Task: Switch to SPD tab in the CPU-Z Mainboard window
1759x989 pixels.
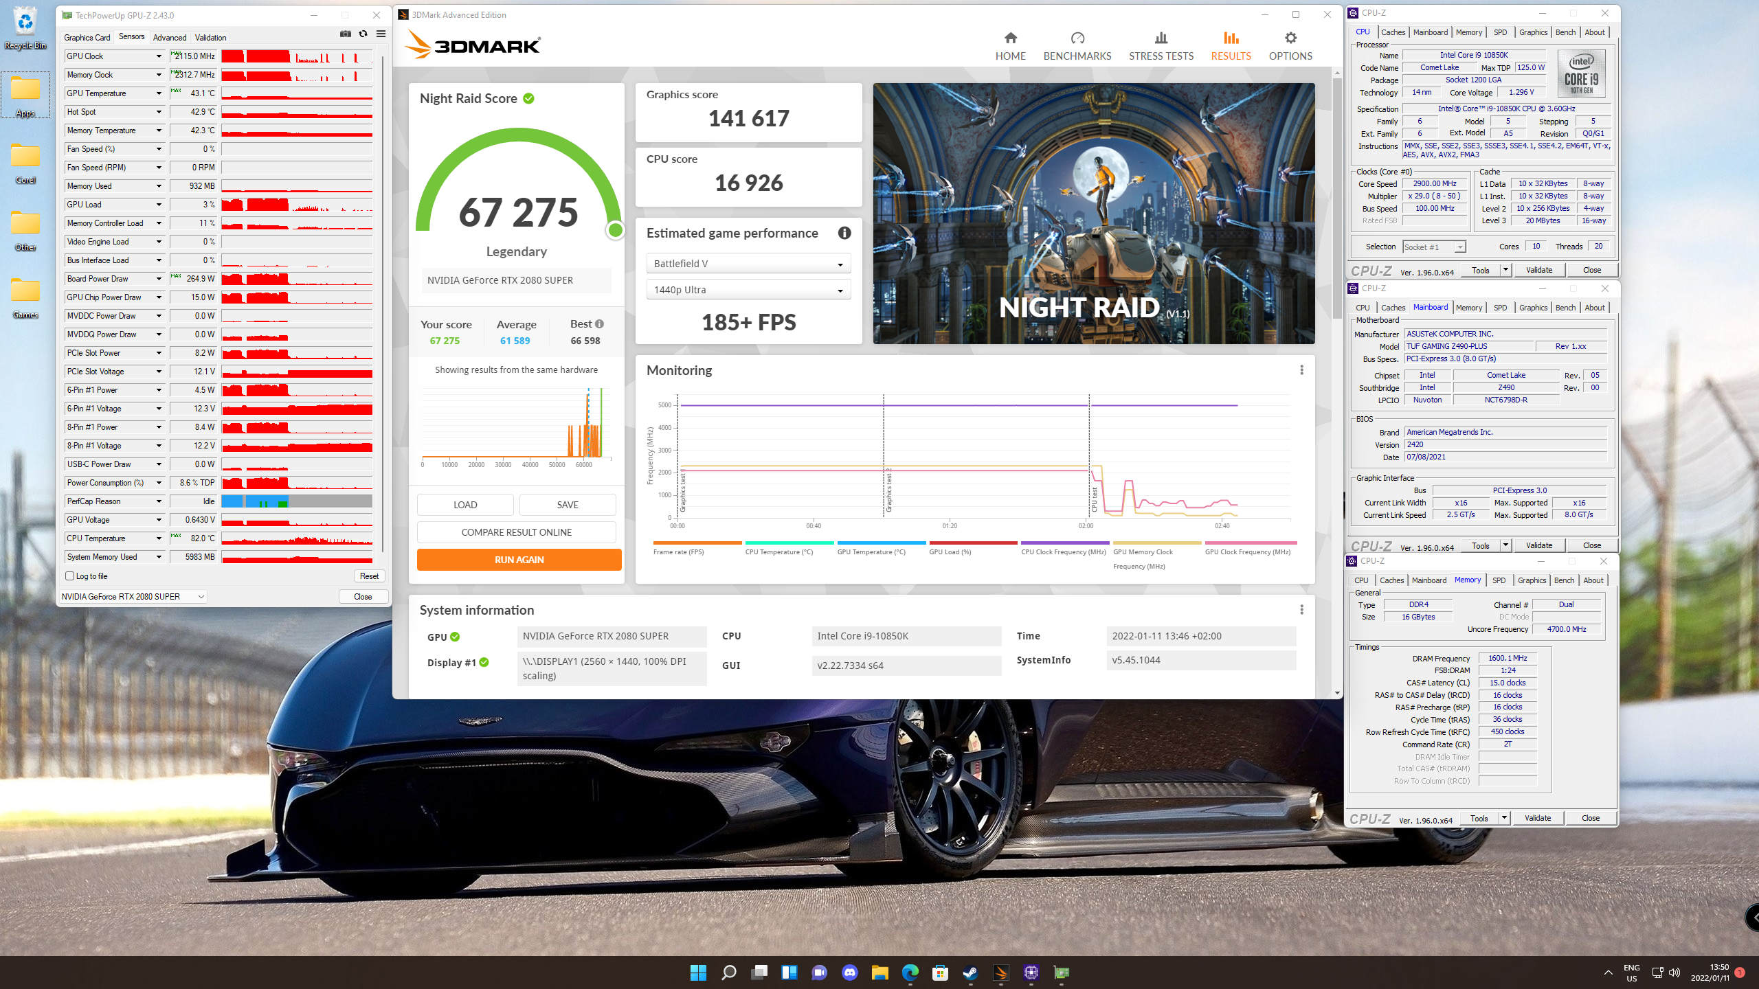Action: pyautogui.click(x=1500, y=308)
